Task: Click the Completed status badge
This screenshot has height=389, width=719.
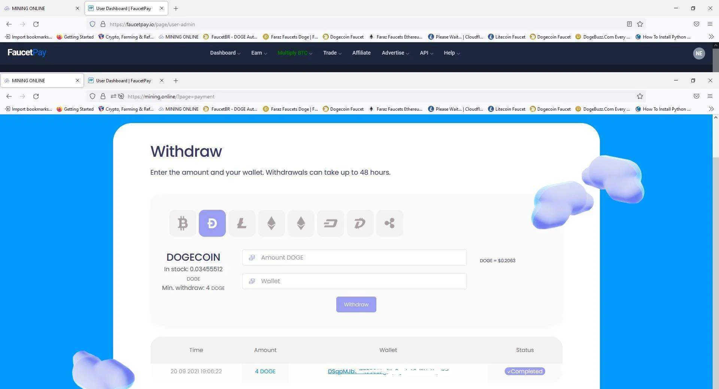Action: point(525,371)
